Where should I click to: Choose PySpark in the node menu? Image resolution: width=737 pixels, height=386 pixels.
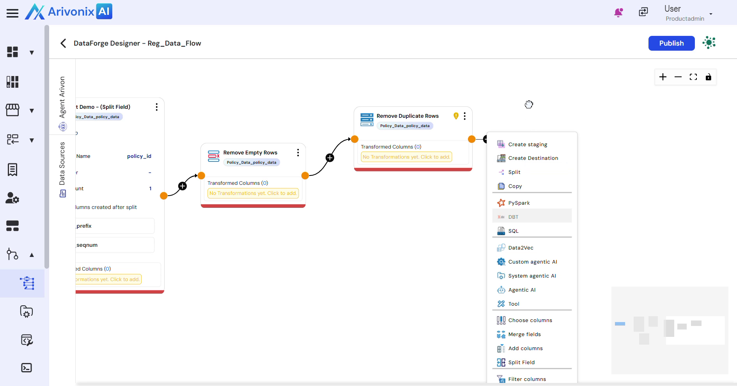(x=519, y=203)
